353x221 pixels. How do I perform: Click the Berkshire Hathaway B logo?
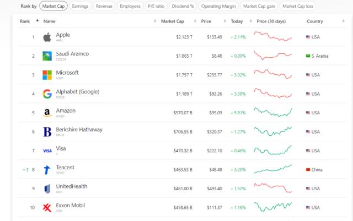pyautogui.click(x=47, y=131)
